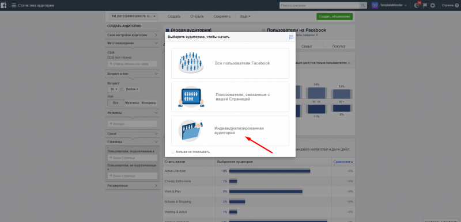The height and width of the screenshot is (222, 461).
Task: Select the Все gender toggle
Action: tap(116, 103)
